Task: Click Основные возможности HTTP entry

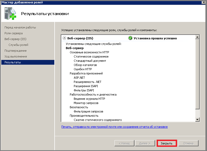Action: tap(89, 52)
